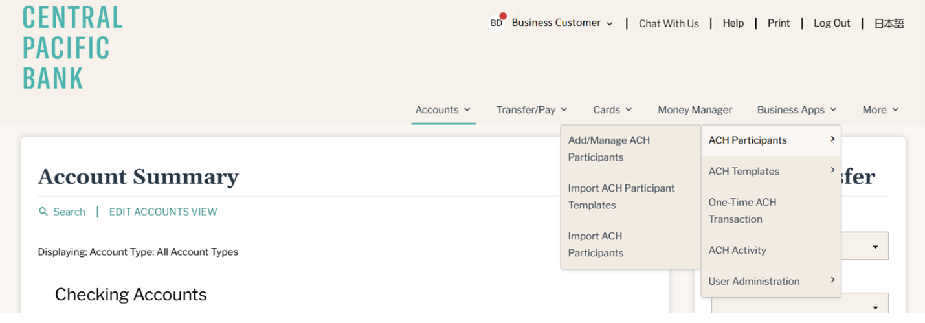Expand User Administration submenu
Image resolution: width=925 pixels, height=323 pixels.
point(771,282)
